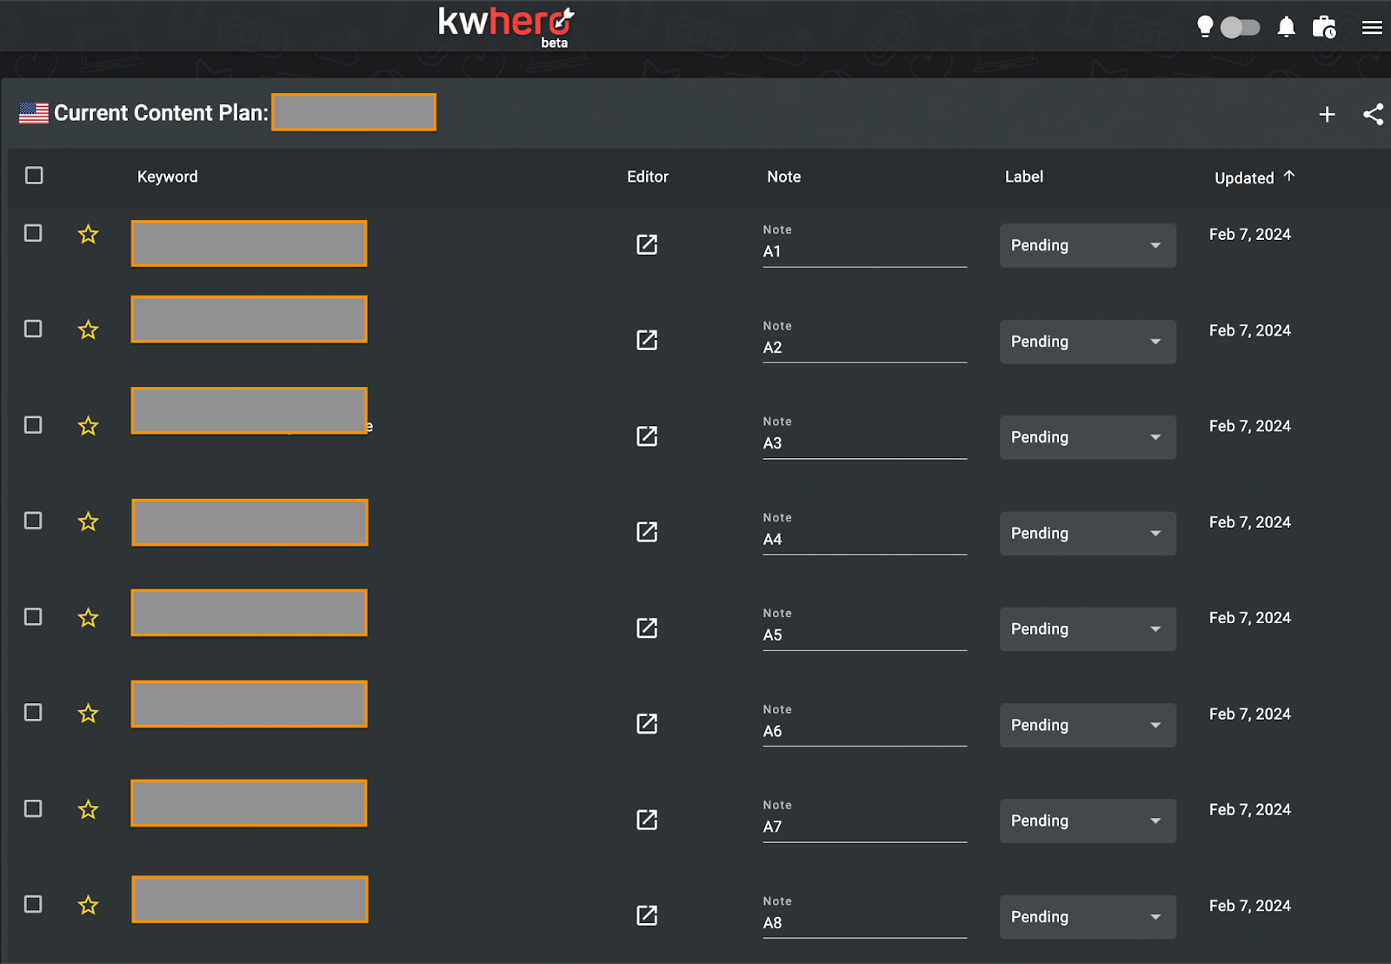Star the keyword in row A4
This screenshot has height=964, width=1391.
(88, 522)
